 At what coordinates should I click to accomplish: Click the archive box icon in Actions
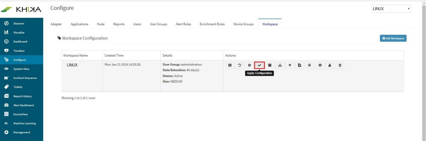[269, 65]
